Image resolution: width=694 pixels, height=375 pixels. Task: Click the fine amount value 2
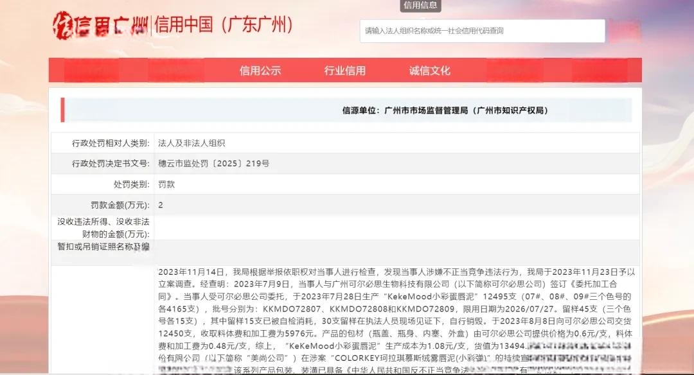pos(160,205)
